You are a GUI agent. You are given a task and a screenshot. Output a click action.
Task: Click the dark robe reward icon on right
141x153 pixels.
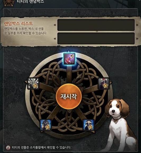[103, 84]
